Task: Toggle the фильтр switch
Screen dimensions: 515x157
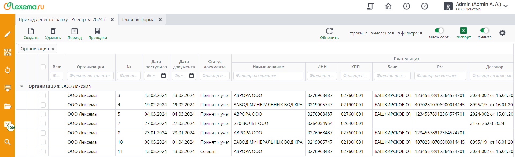Action: (x=484, y=30)
